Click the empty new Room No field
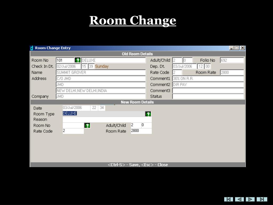This screenshot has width=273, height=205. [73, 125]
